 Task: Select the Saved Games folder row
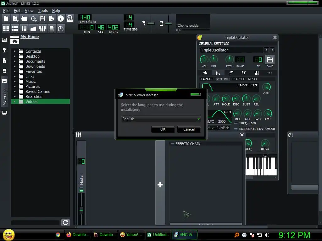point(41,91)
